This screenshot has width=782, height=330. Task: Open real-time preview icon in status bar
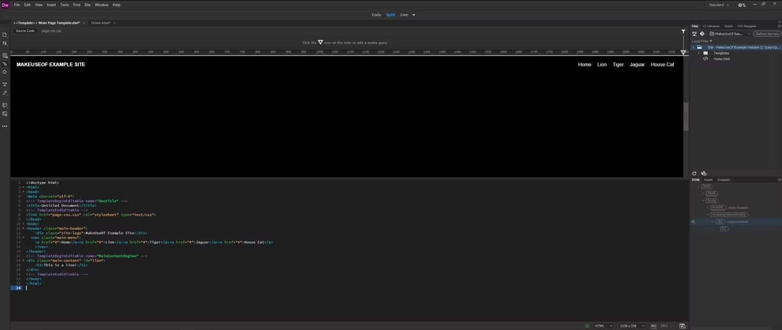[x=682, y=326]
